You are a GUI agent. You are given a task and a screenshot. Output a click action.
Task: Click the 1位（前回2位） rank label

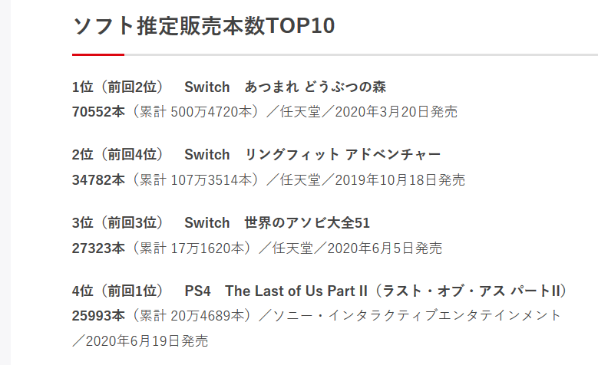[117, 87]
